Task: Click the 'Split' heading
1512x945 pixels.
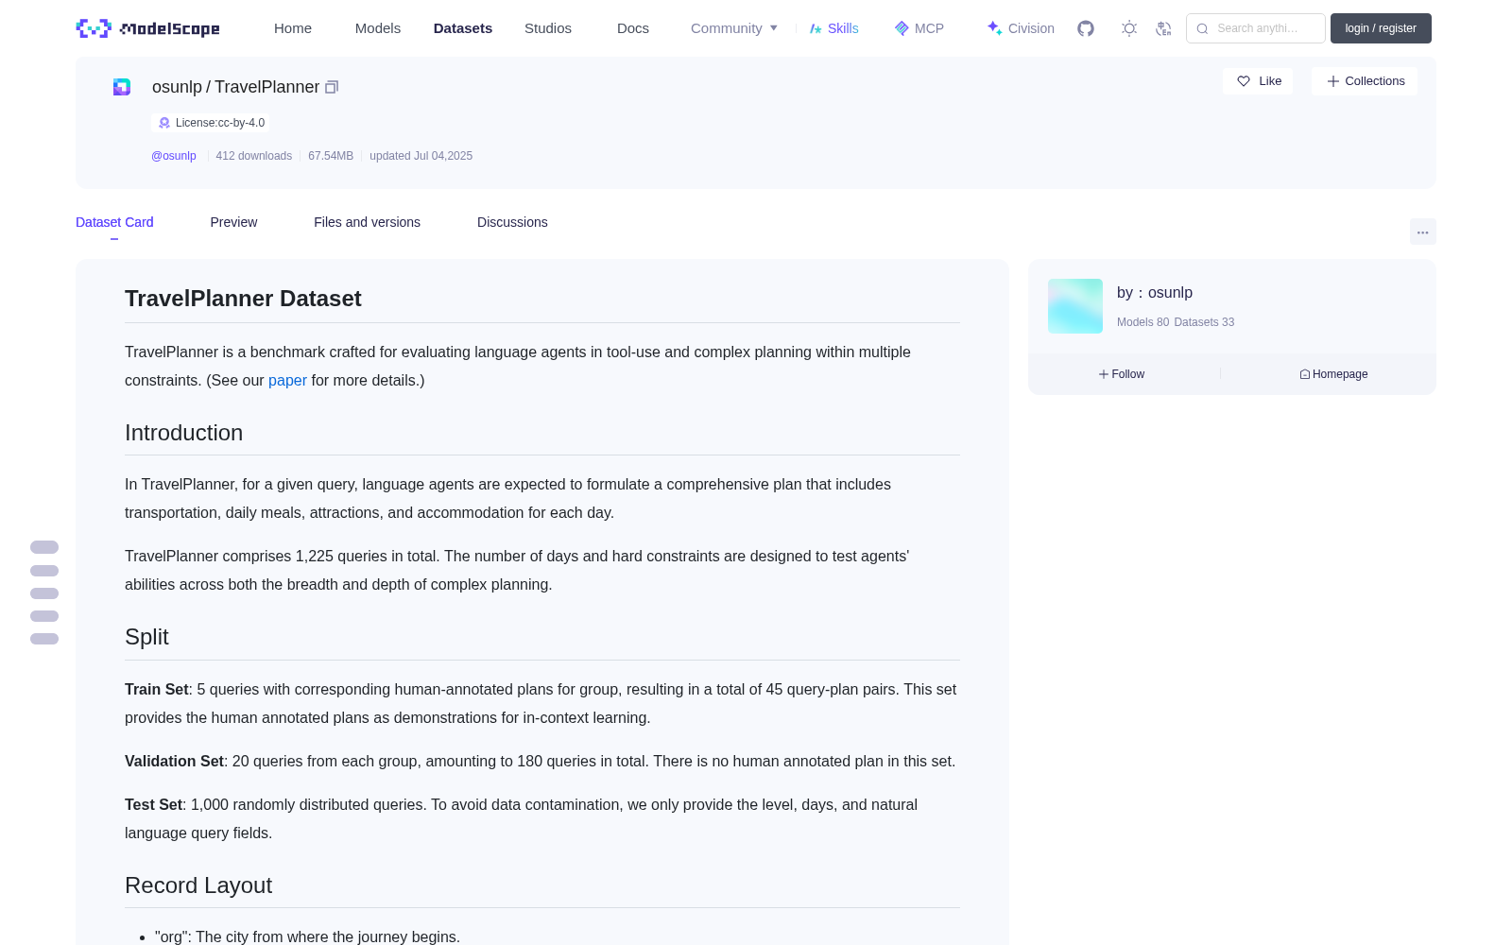Action: pos(146,637)
